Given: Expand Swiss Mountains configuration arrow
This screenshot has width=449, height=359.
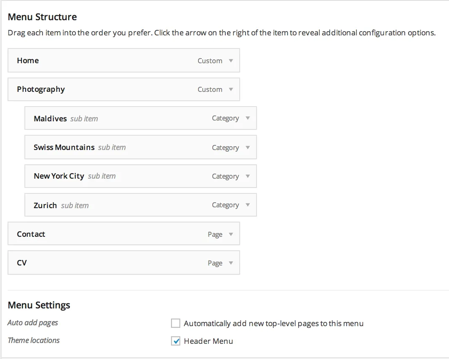Looking at the screenshot, I should 248,147.
